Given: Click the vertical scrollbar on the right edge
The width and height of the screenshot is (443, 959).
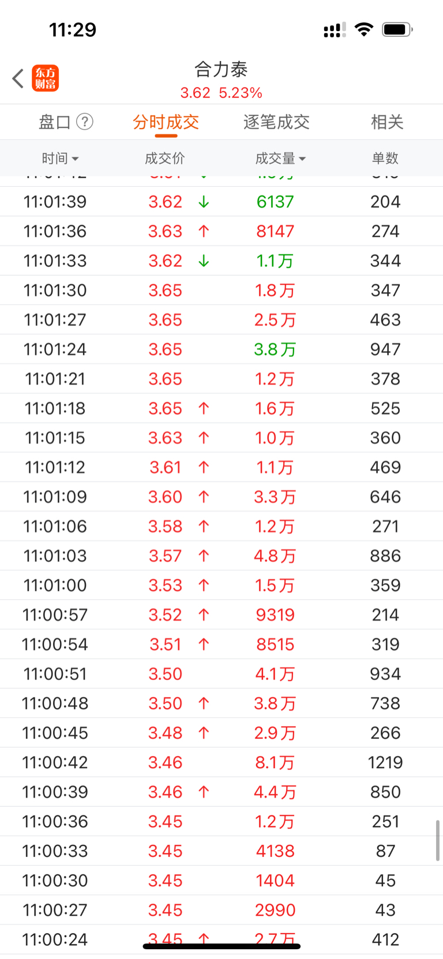Looking at the screenshot, I should [438, 840].
